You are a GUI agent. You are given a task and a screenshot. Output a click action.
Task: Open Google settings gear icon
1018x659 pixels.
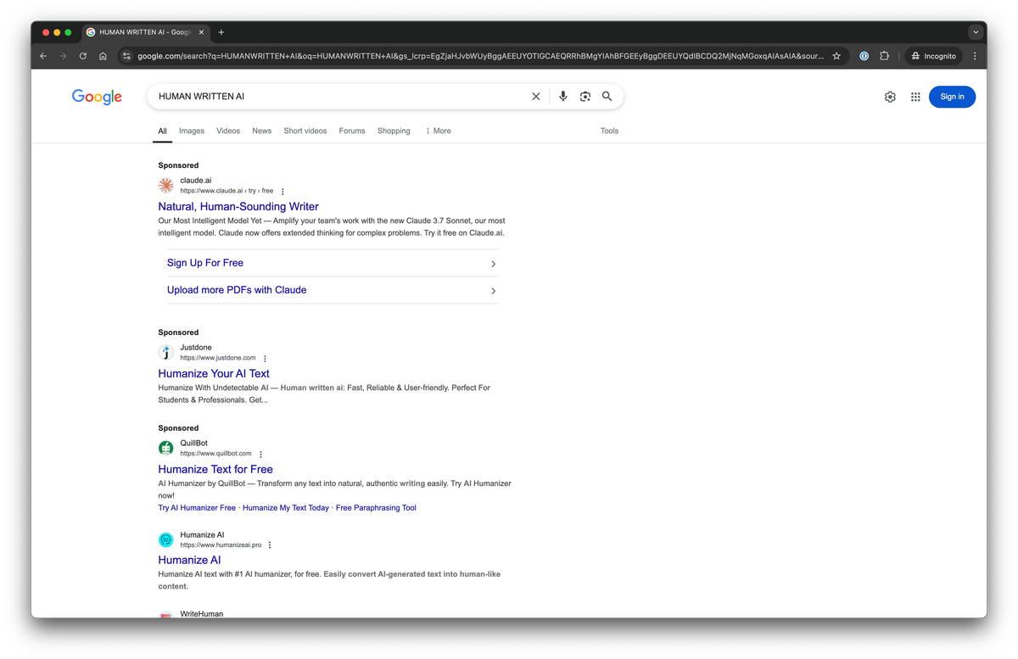click(890, 97)
